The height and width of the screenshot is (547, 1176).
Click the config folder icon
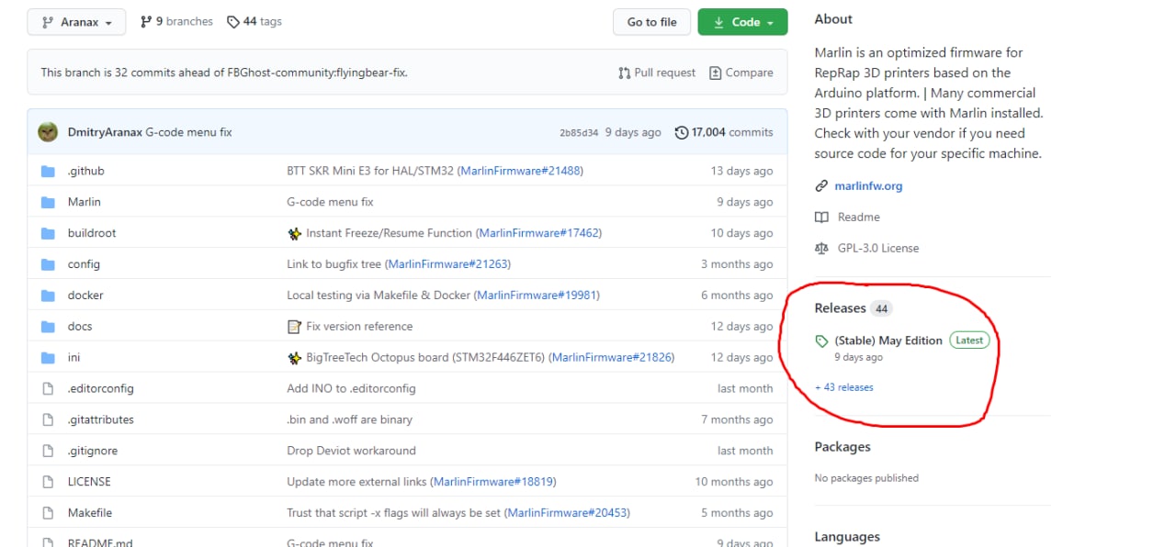click(49, 264)
